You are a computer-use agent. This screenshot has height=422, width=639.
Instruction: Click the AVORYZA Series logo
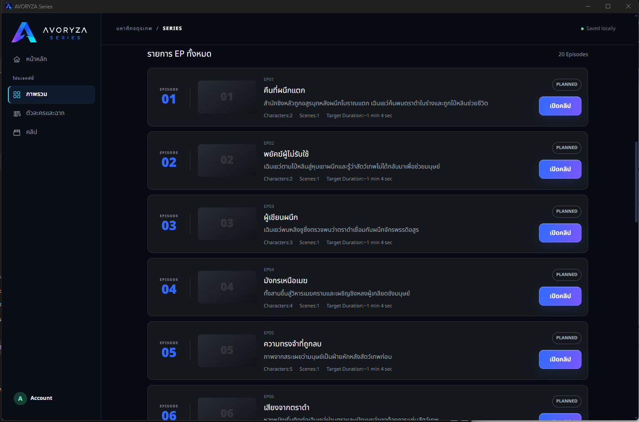pyautogui.click(x=49, y=32)
